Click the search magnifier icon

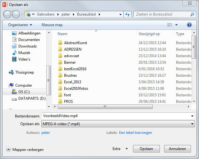(192, 14)
